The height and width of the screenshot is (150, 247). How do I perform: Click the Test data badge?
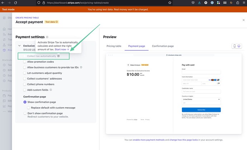tap(51, 22)
